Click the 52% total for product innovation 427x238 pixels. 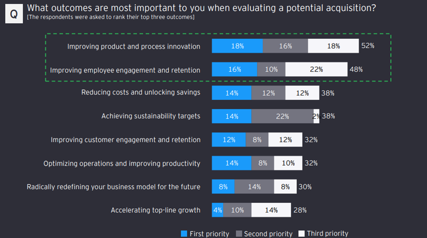pos(368,46)
